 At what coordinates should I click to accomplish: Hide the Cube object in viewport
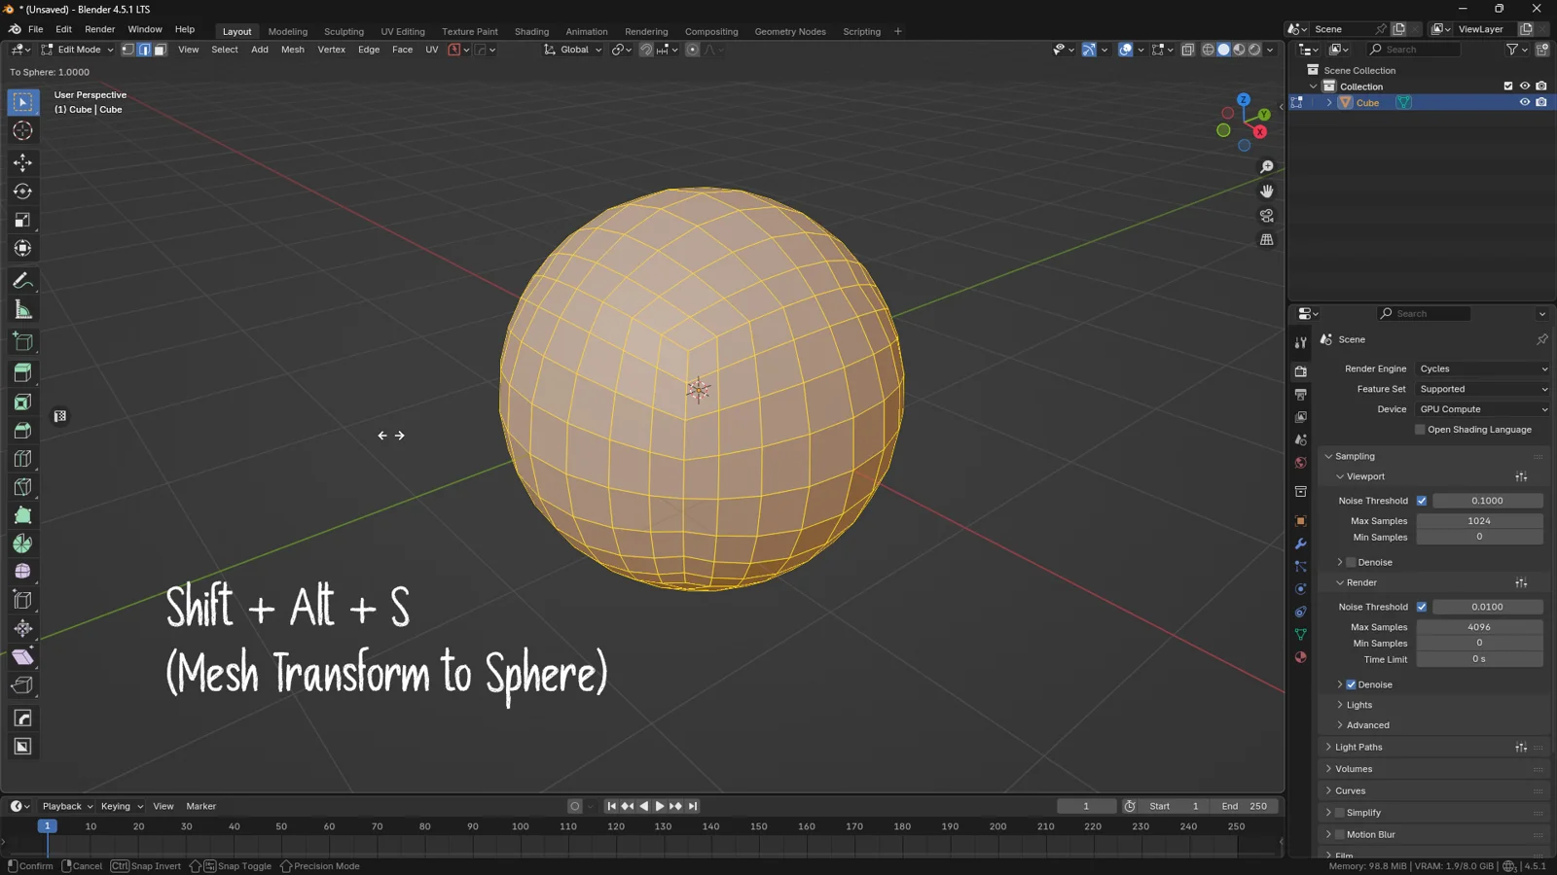(x=1525, y=102)
